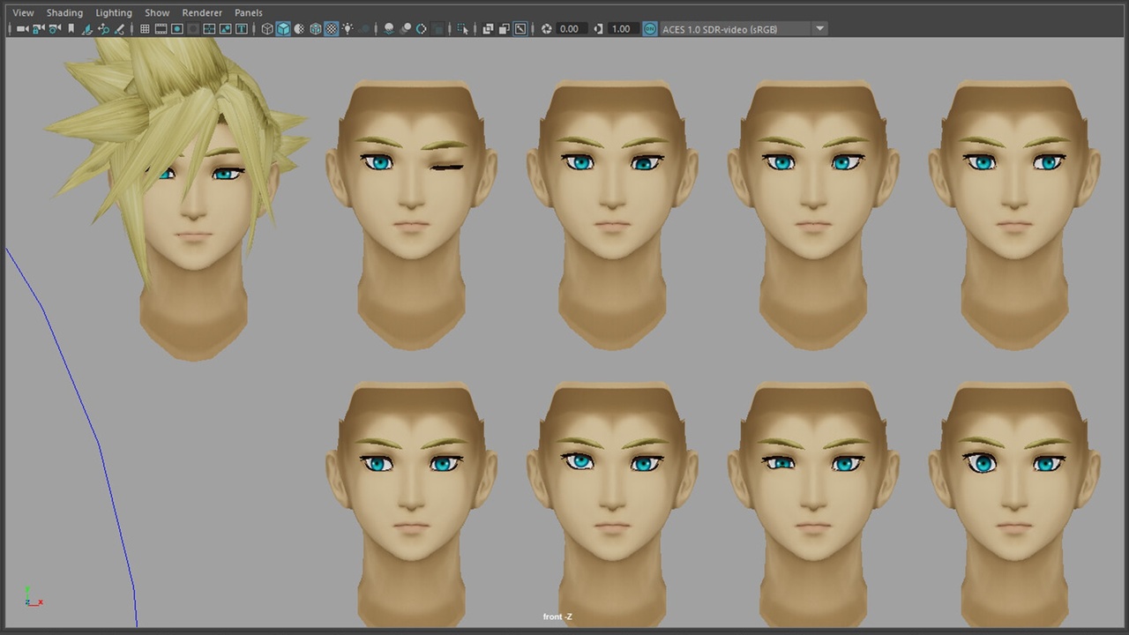
Task: Click the Safe Title icon
Action: [x=241, y=29]
